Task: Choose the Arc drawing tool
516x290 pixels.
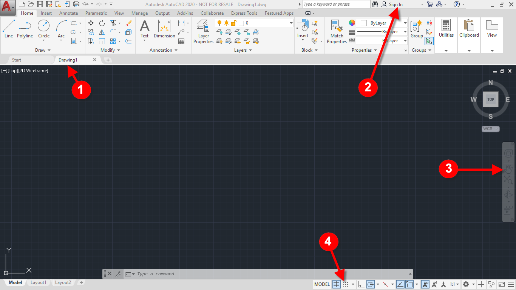Action: 61,29
